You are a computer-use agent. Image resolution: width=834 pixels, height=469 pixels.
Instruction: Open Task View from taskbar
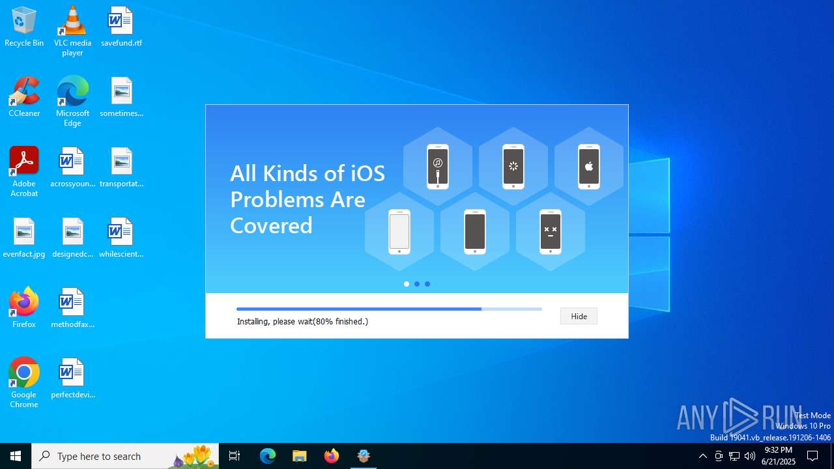[235, 456]
